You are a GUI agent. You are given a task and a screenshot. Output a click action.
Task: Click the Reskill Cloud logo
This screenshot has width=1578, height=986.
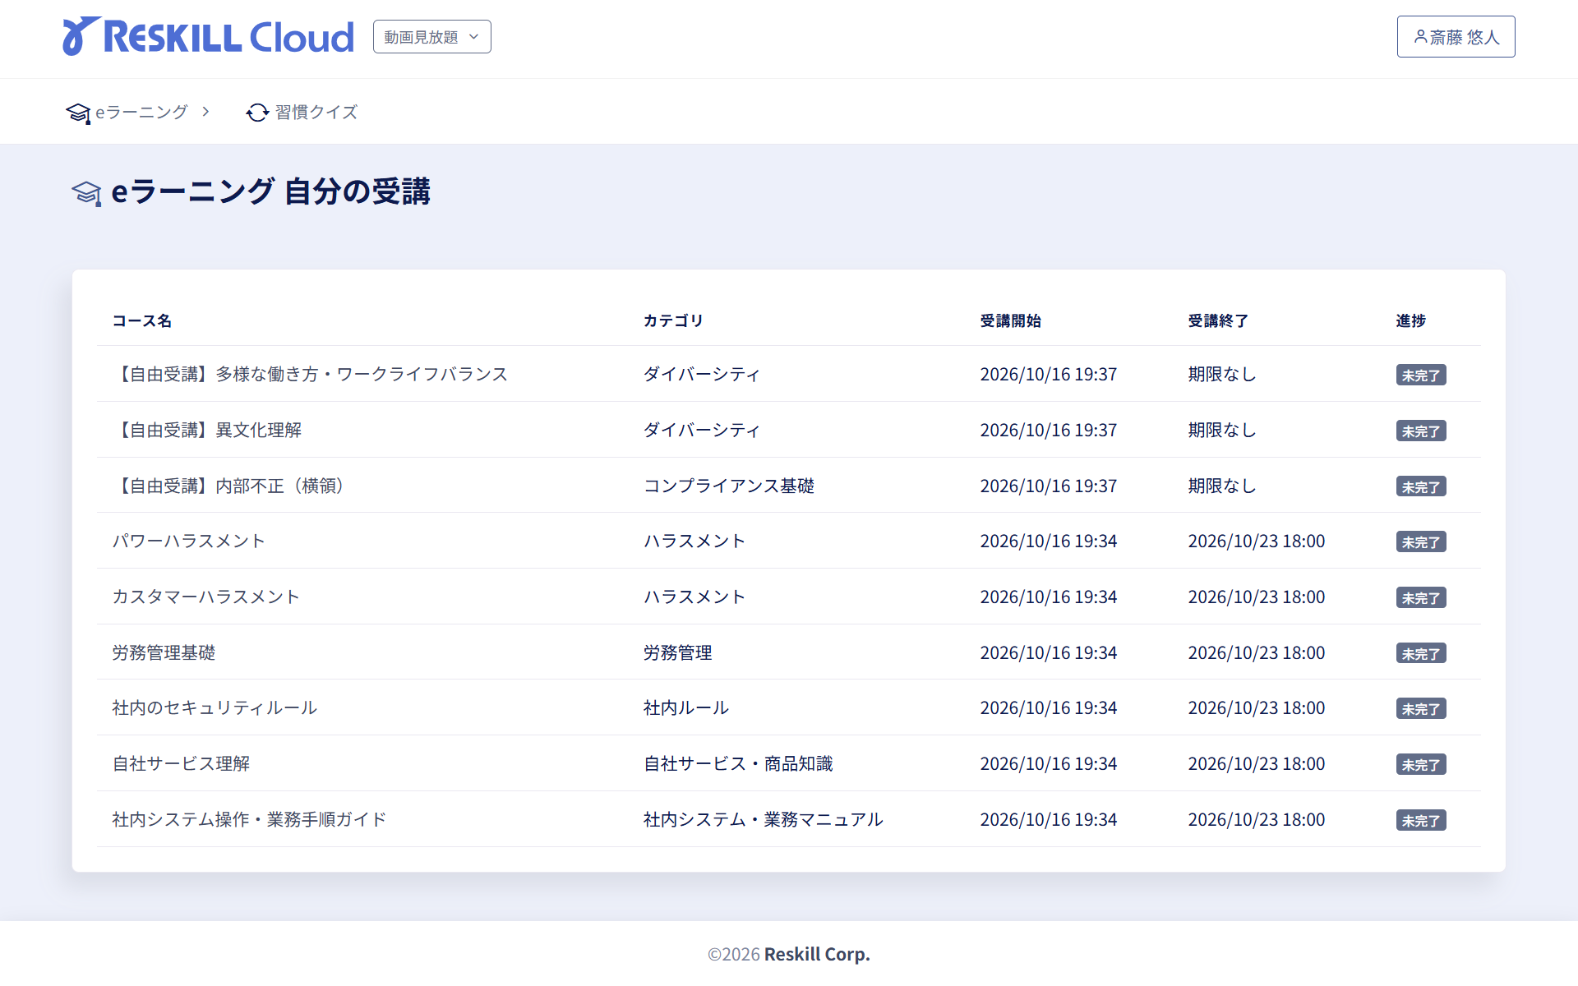click(208, 37)
